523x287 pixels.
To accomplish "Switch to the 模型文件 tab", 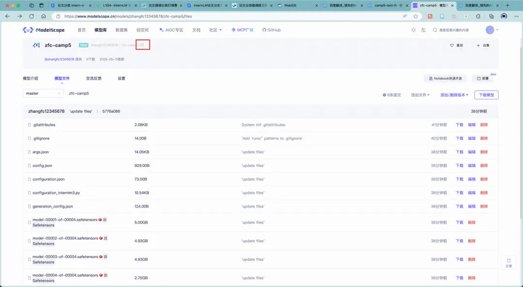I will tap(62, 78).
